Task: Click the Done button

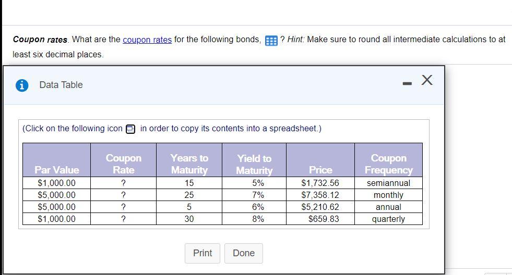Action: [x=244, y=253]
